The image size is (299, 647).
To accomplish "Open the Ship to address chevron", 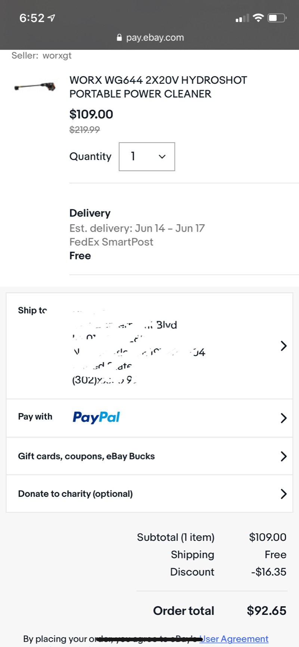I will point(284,346).
